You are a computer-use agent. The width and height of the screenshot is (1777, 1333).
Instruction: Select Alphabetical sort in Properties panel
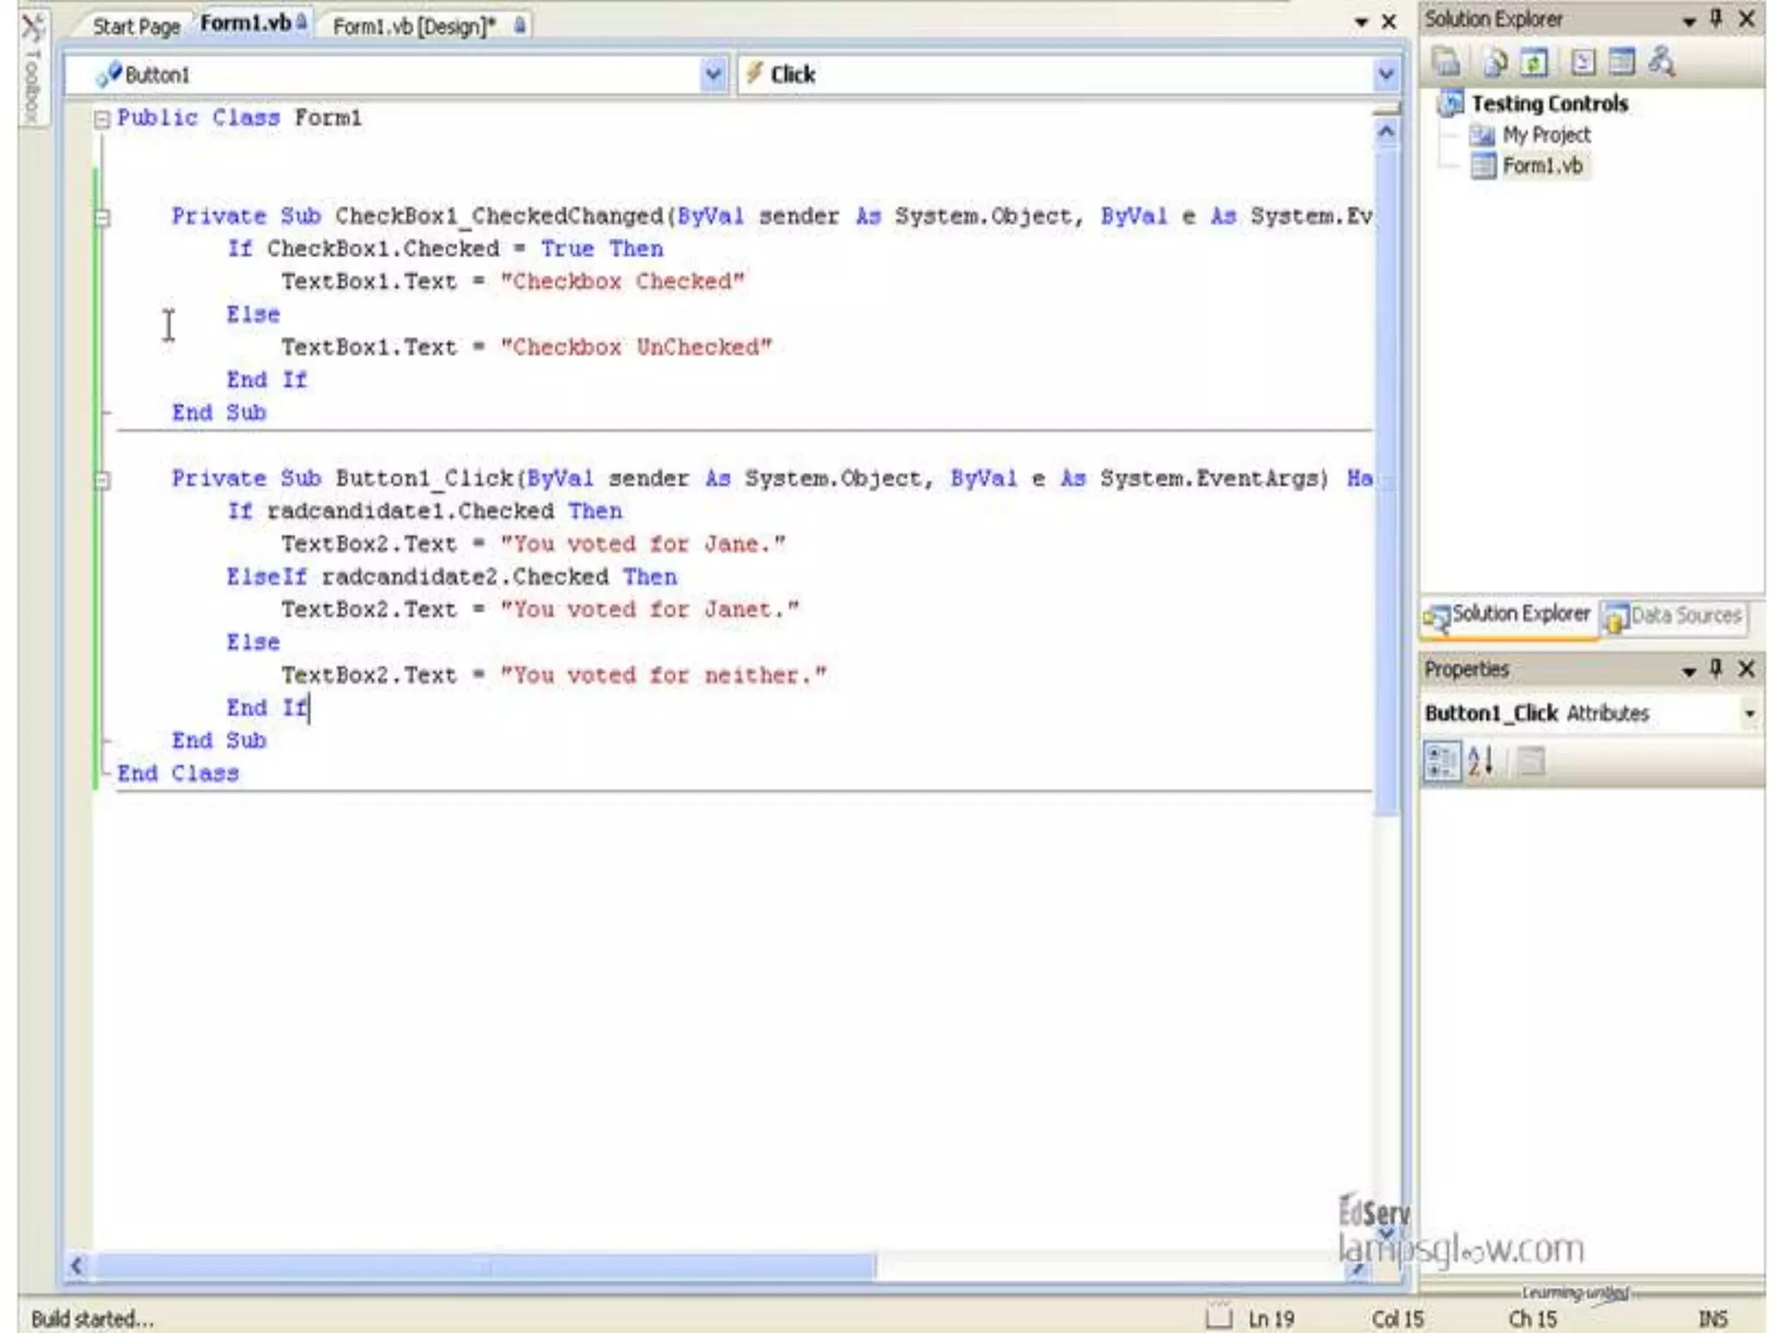click(1481, 762)
